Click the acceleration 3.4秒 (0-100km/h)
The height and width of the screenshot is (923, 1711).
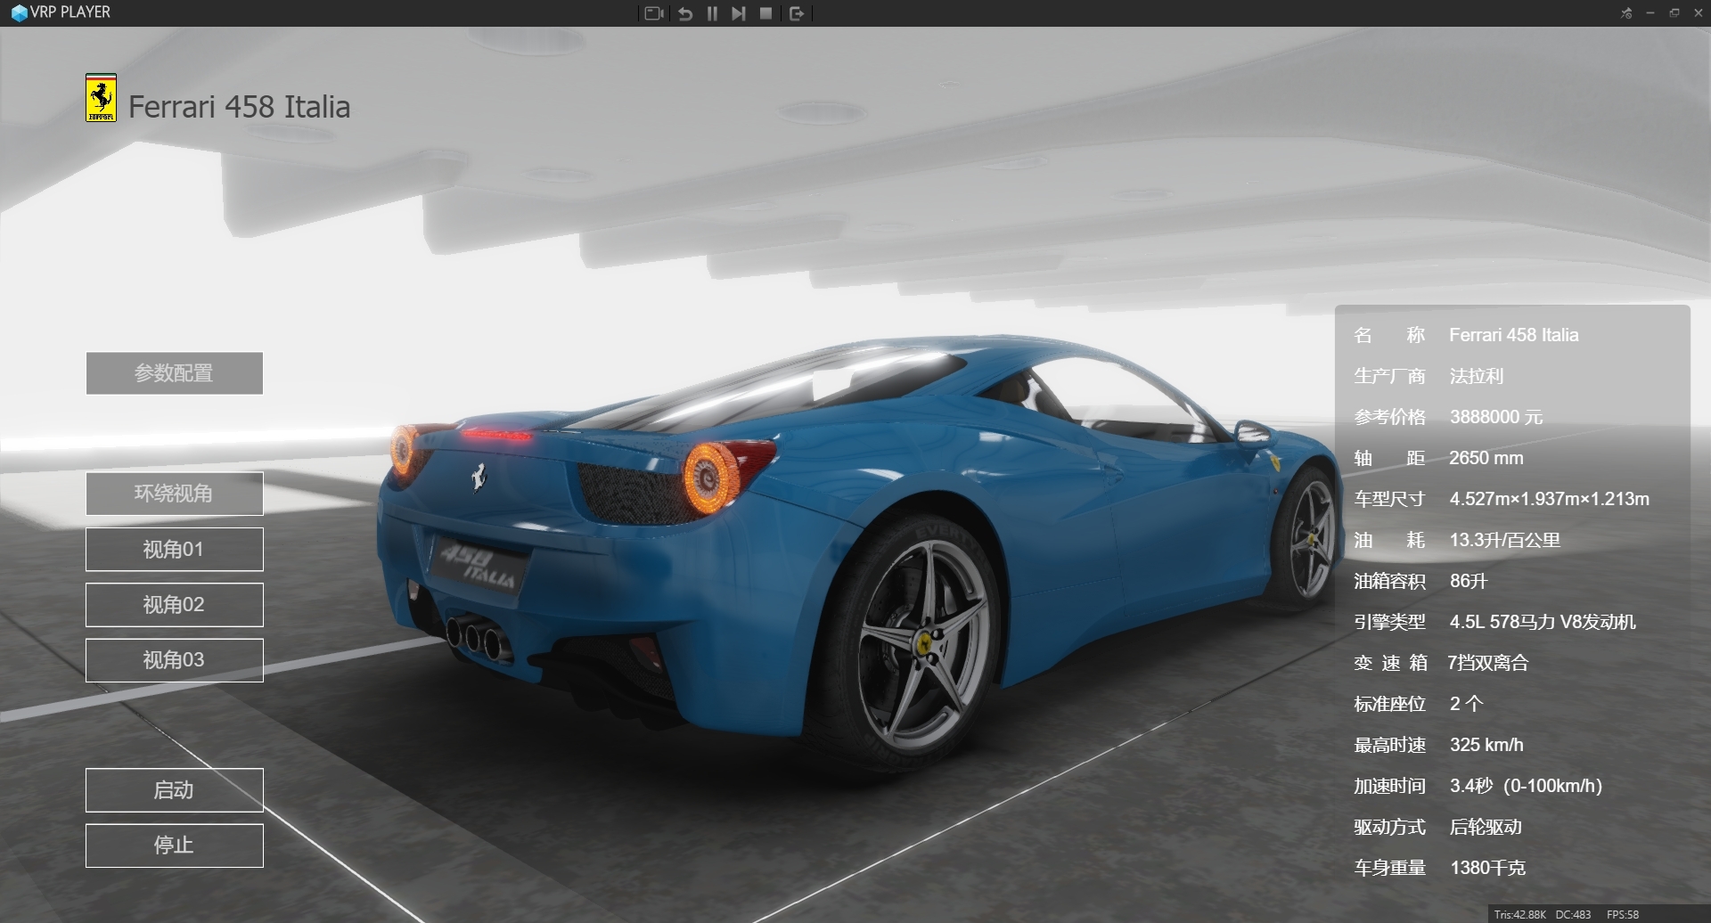coord(1526,786)
